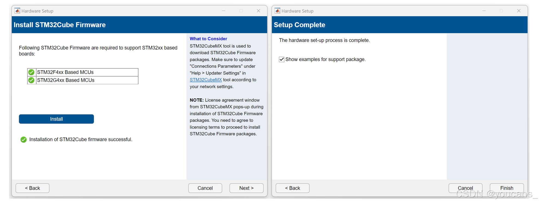The width and height of the screenshot is (539, 203).
Task: Minimize the Install STM32Cube Firmware window
Action: (224, 11)
